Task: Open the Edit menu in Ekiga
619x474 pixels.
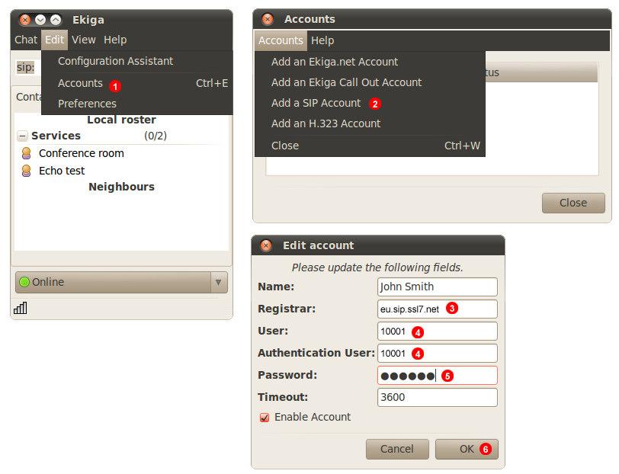Action: tap(54, 40)
